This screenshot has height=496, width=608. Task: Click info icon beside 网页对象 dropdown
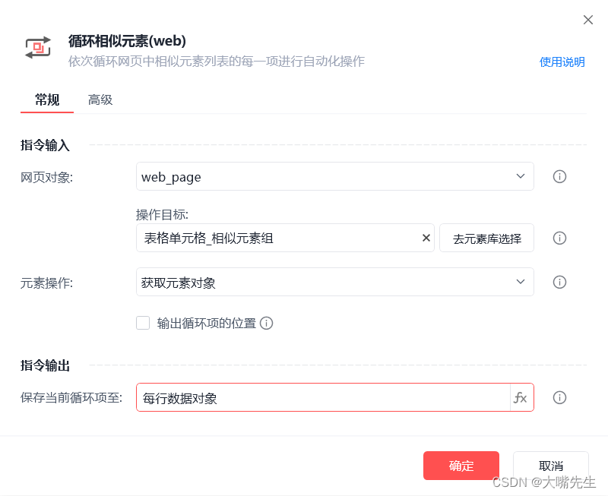[560, 176]
